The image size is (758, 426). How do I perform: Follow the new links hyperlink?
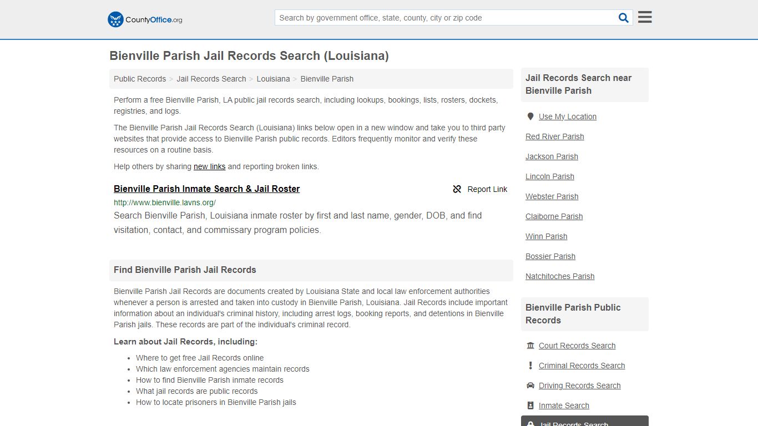tap(209, 166)
